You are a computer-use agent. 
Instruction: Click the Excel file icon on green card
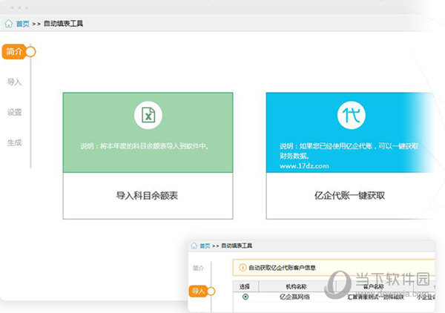click(x=148, y=115)
